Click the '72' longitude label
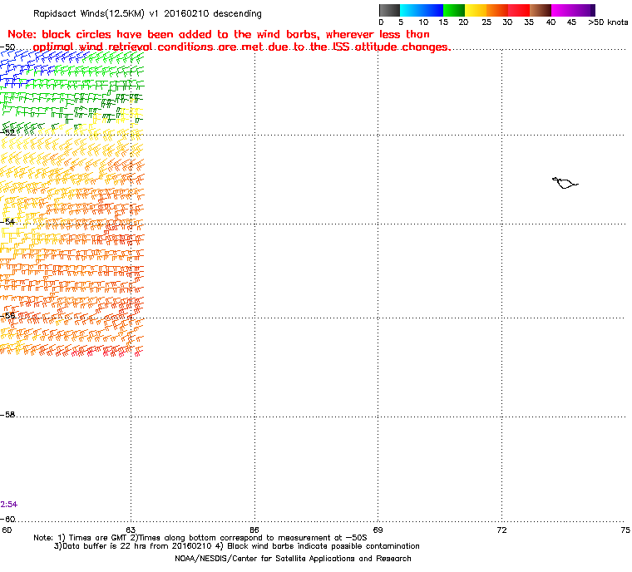The width and height of the screenshot is (632, 572). click(501, 530)
